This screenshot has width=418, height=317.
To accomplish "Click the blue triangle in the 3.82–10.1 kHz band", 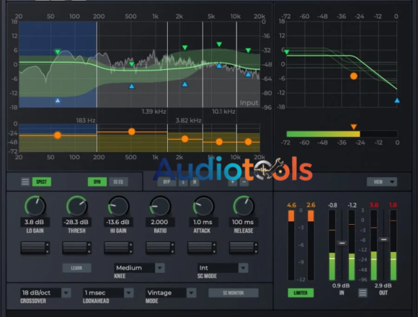I will [219, 66].
